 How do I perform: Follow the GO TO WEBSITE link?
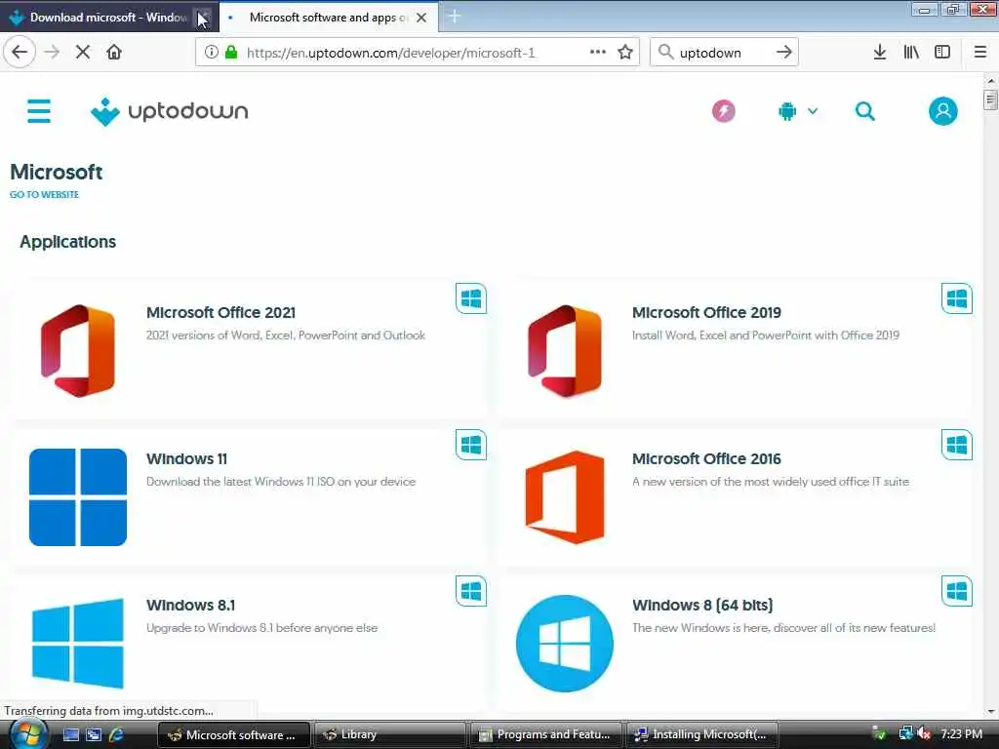pos(44,194)
